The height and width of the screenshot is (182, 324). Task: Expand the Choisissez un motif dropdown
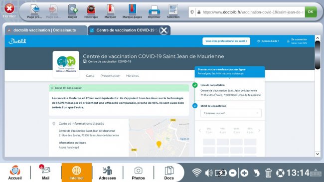coord(231,113)
